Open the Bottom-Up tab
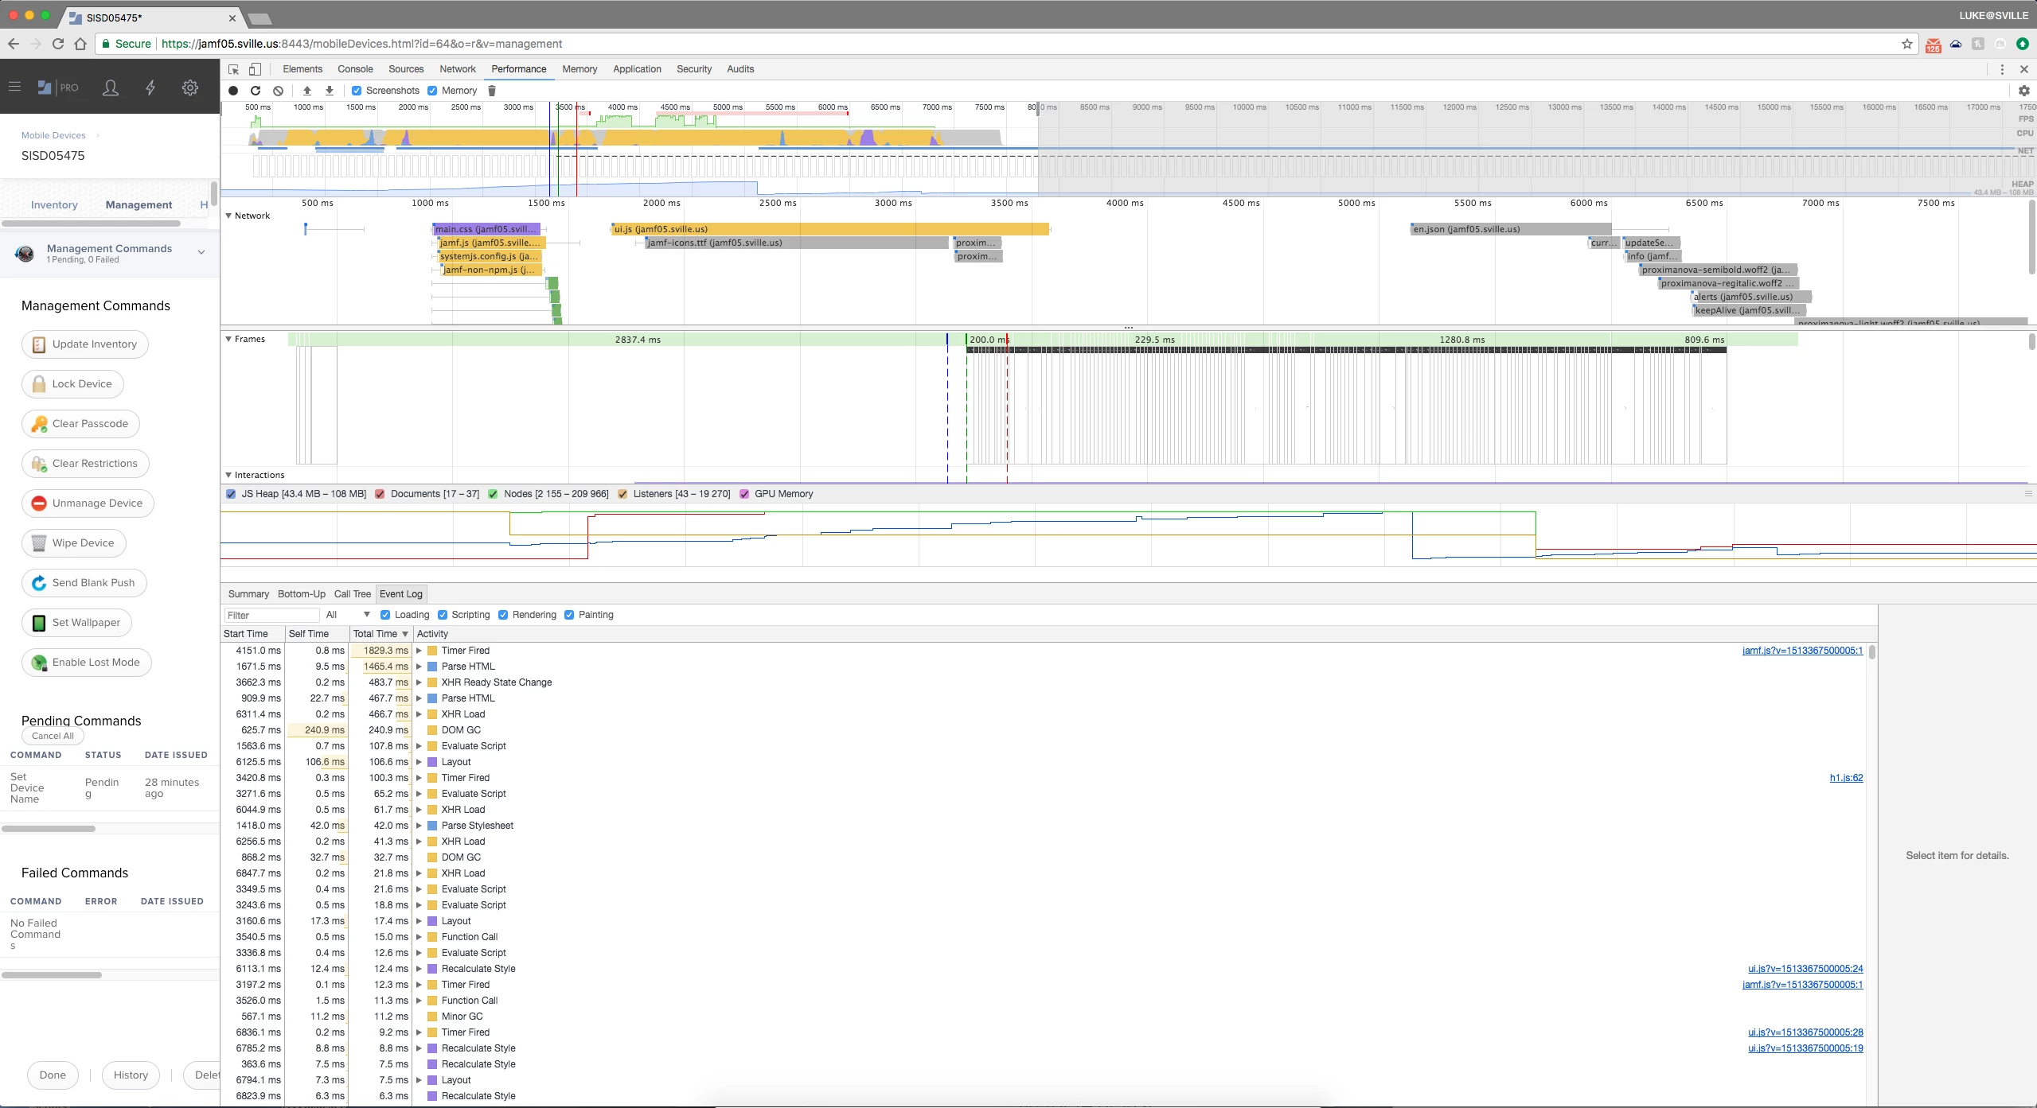Viewport: 2037px width, 1108px height. pyautogui.click(x=302, y=594)
